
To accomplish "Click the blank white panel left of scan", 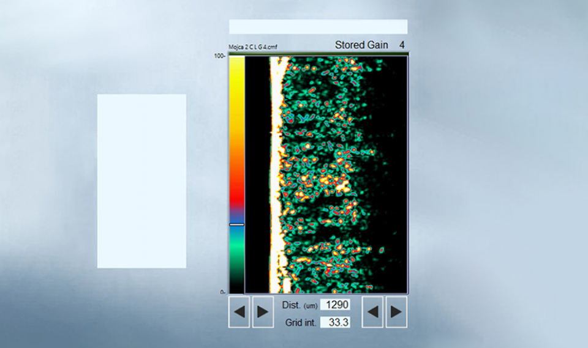I will pos(141,181).
